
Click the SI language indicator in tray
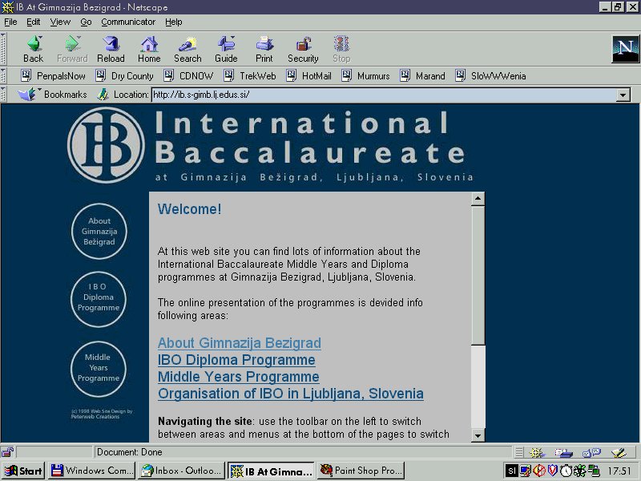511,471
